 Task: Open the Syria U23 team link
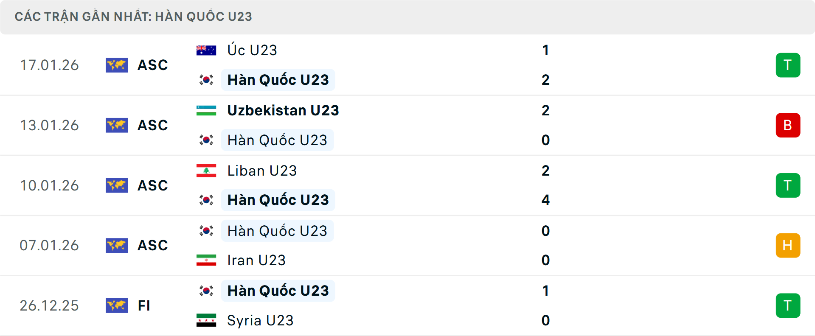coord(260,320)
